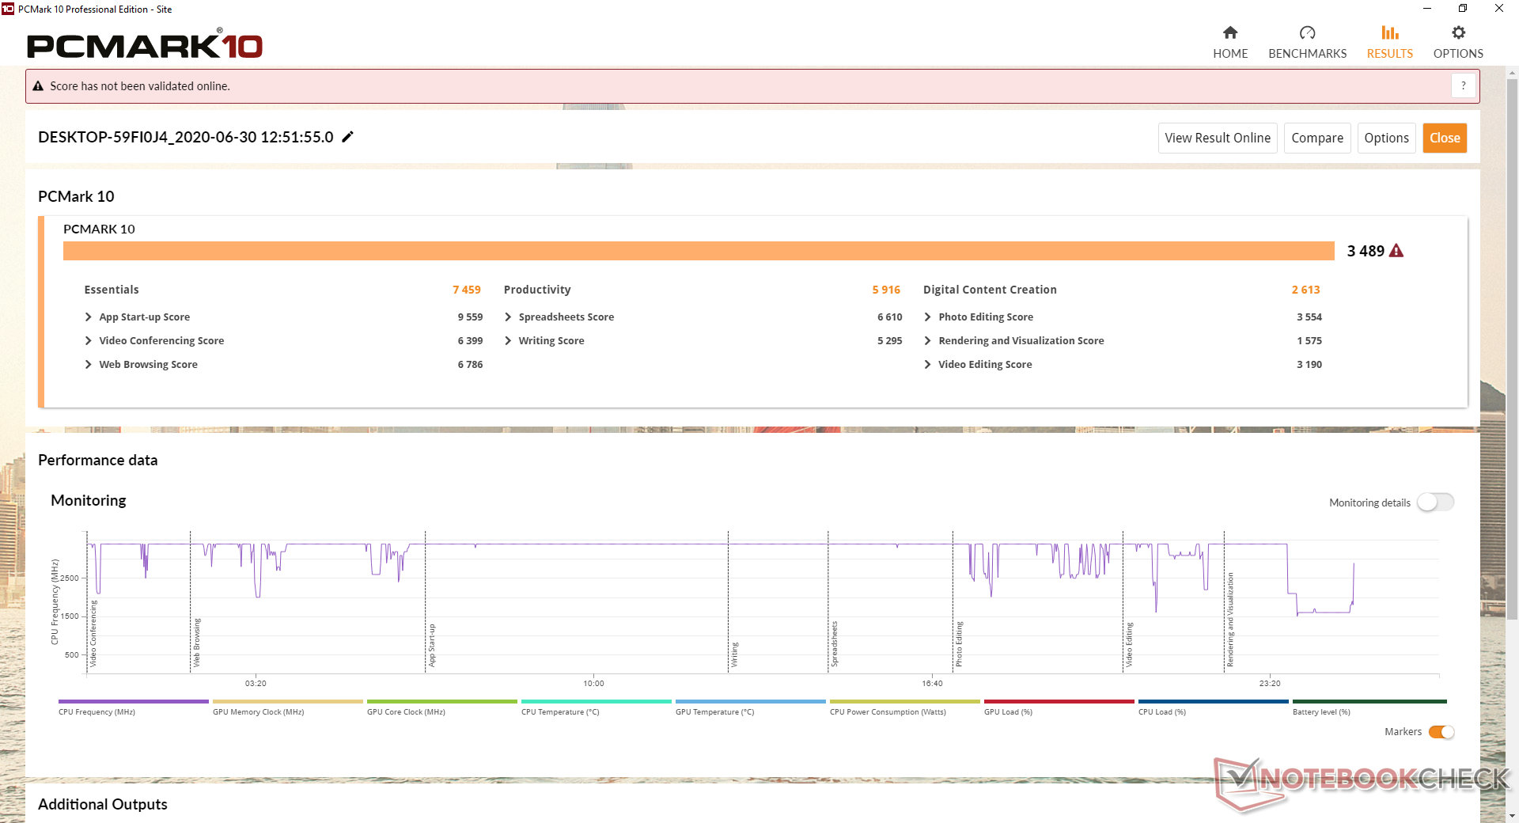Screen dimensions: 1519x823
Task: Select the CPU Temperature legend swatch
Action: point(597,701)
